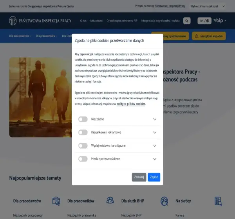The height and width of the screenshot is (219, 235).
Task: Click the briefcase icon beside Dla pracodawców
Action: pos(56,201)
